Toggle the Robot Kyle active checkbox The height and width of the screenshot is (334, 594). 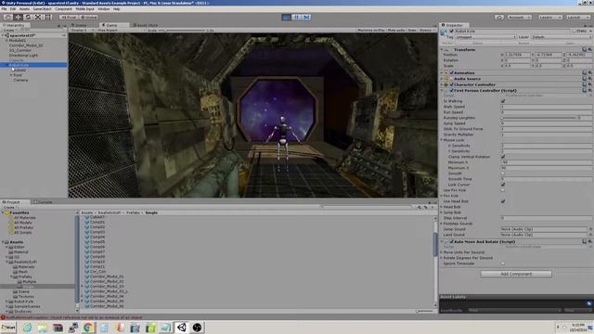(451, 31)
